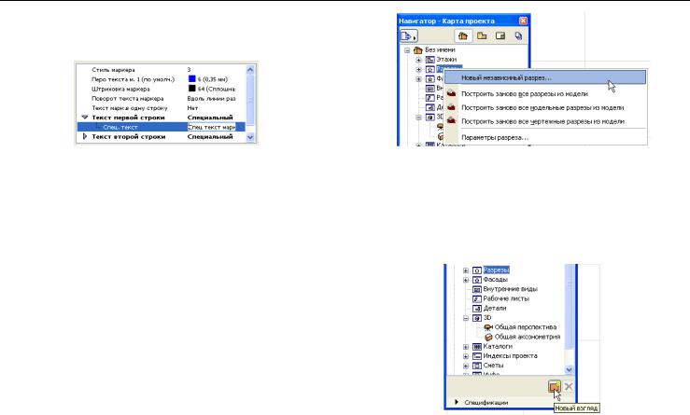Click icon beside все чертежные разрезы entry

(451, 121)
